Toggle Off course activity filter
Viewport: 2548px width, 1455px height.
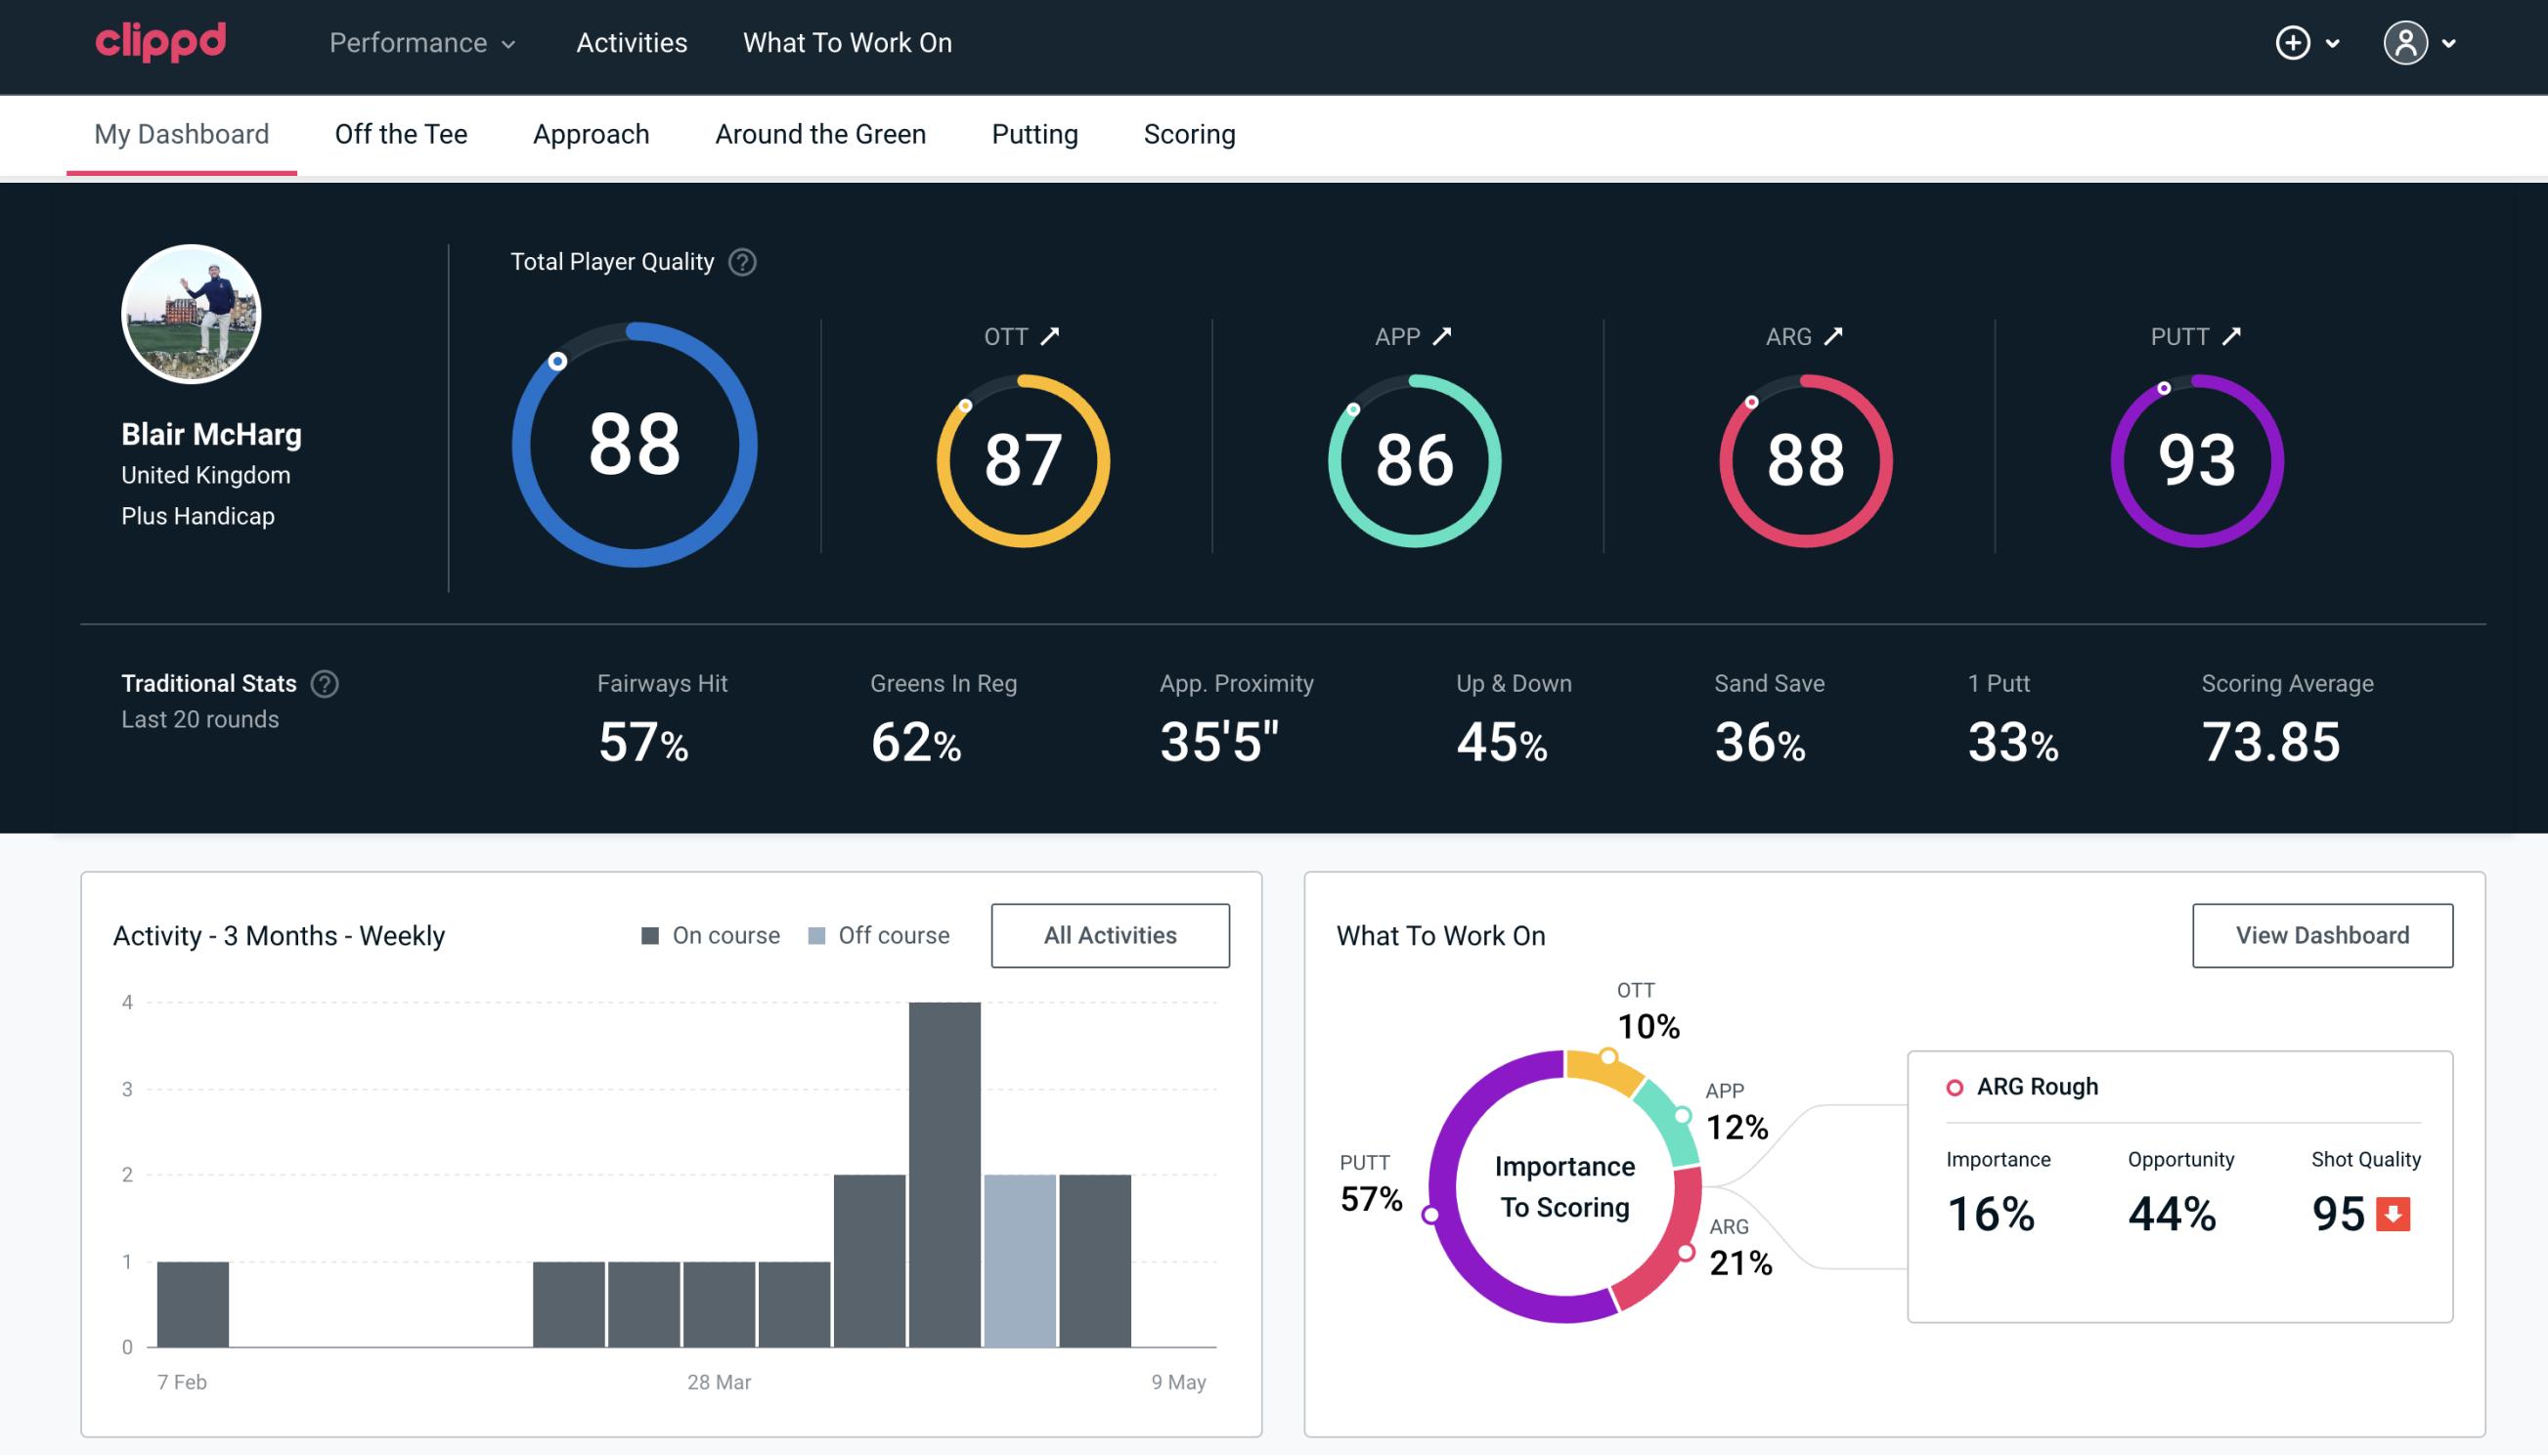(x=877, y=934)
